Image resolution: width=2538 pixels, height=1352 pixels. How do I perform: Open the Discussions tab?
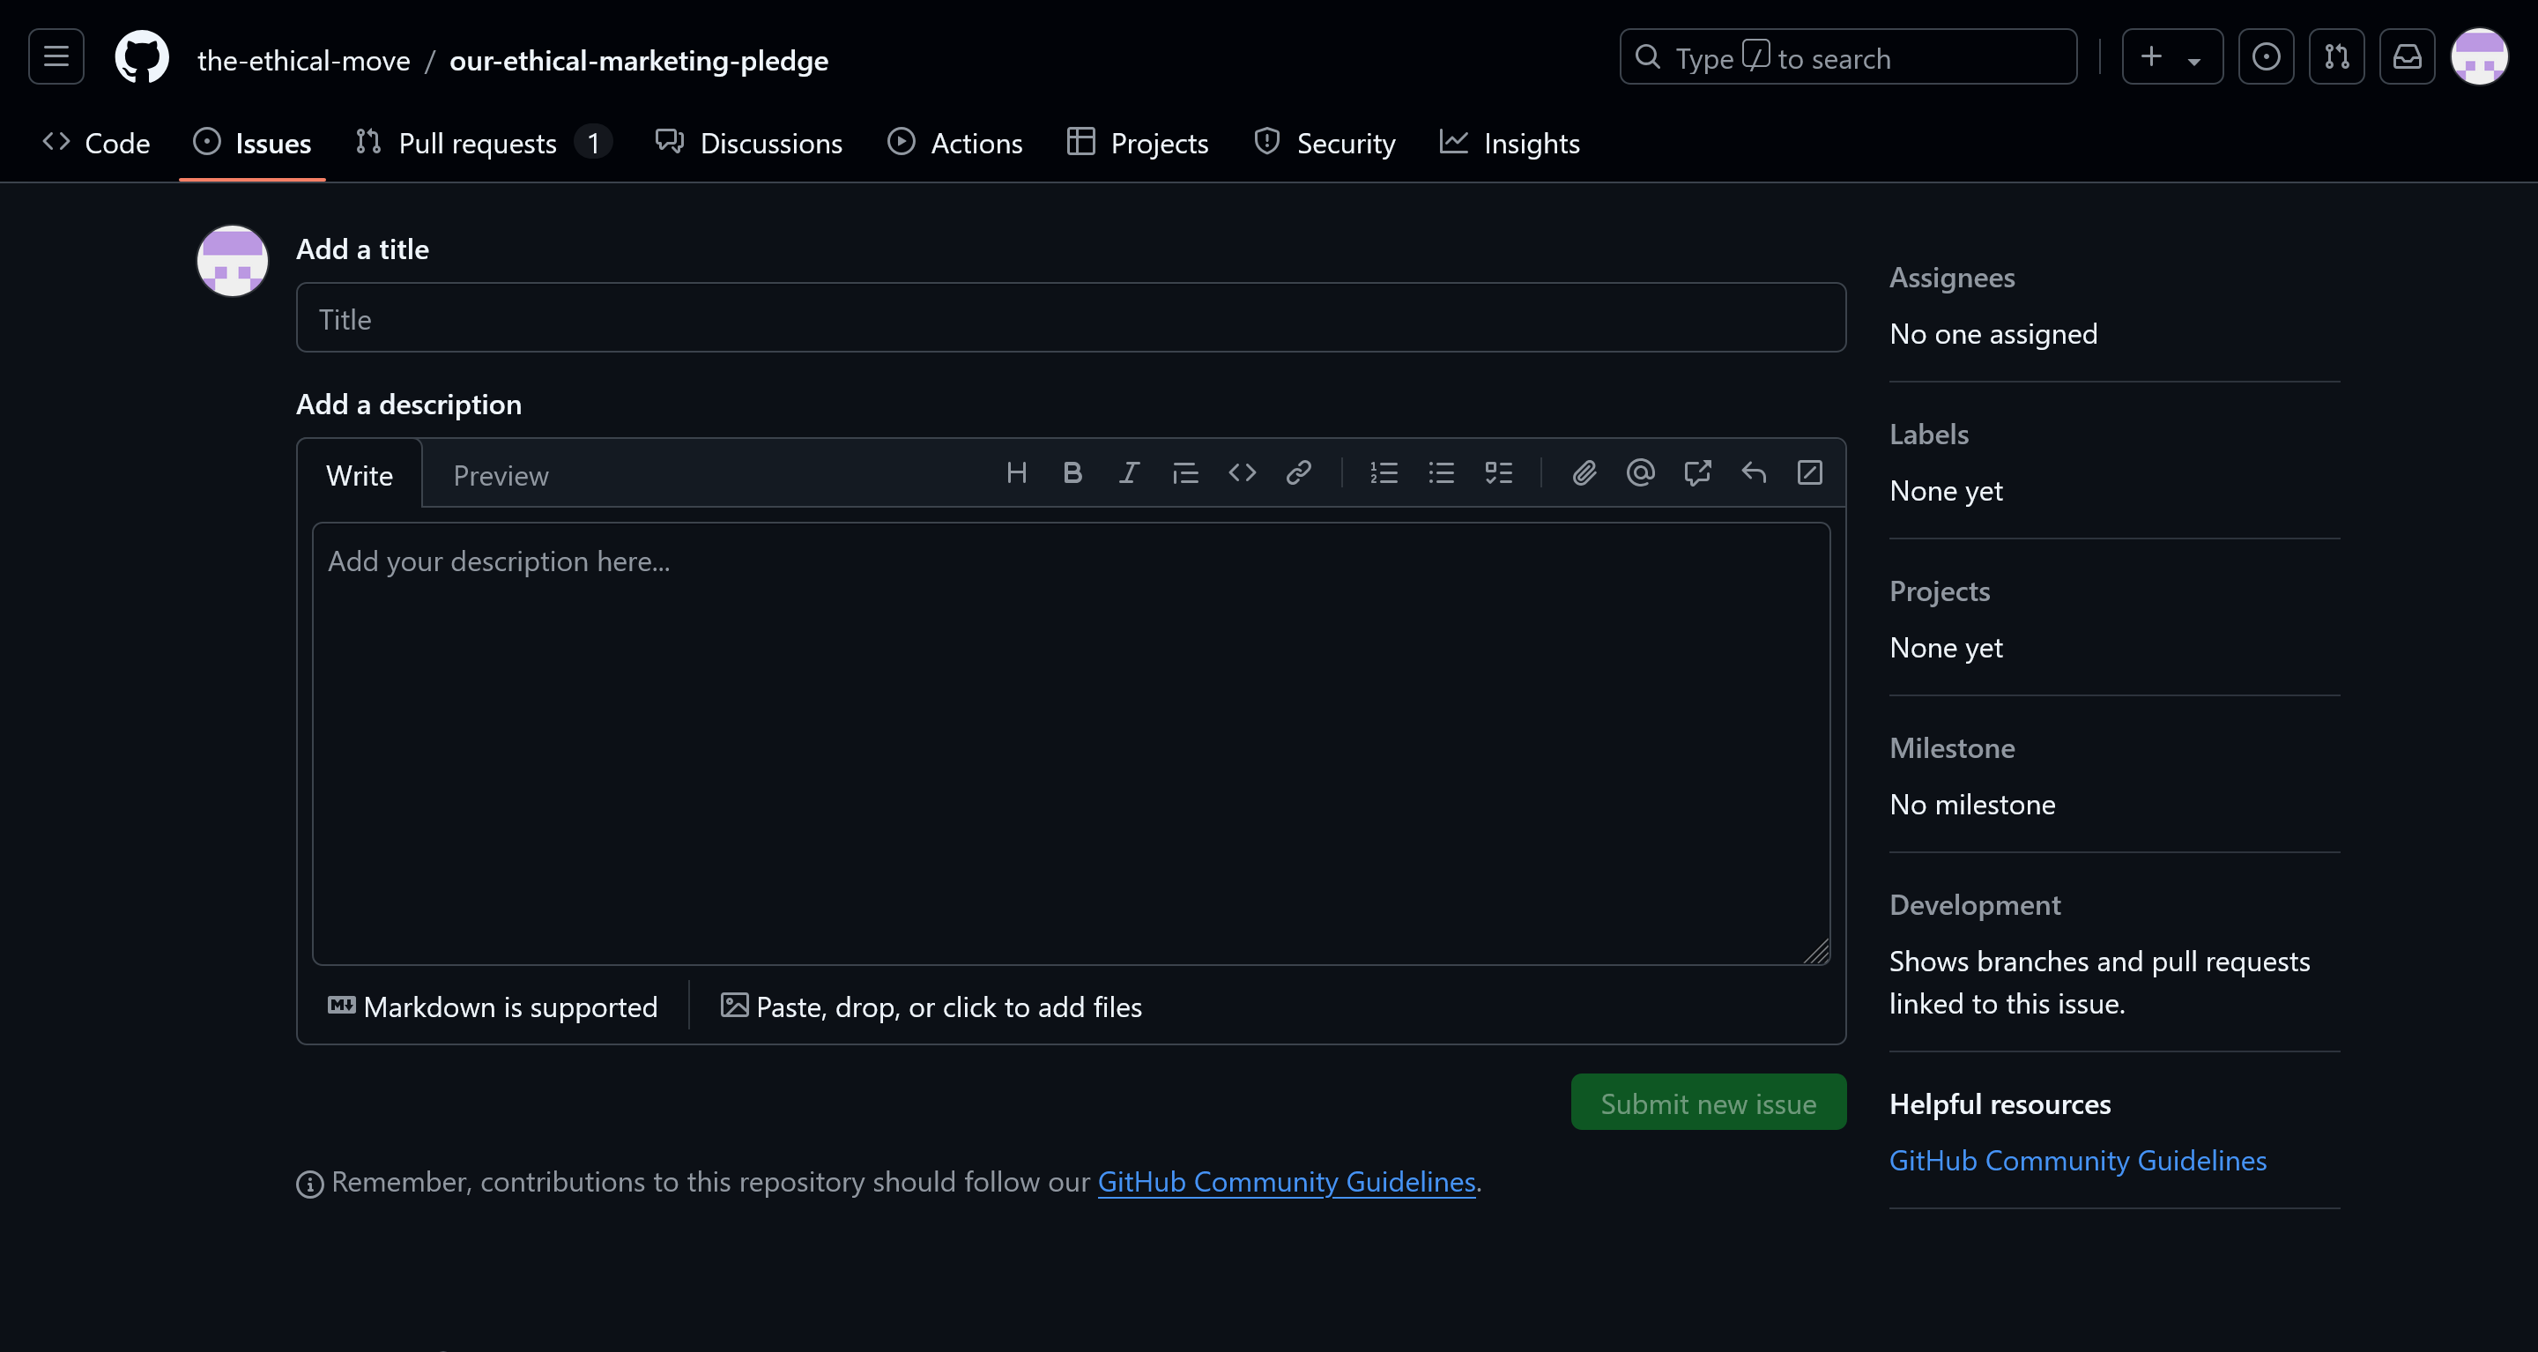pos(751,143)
